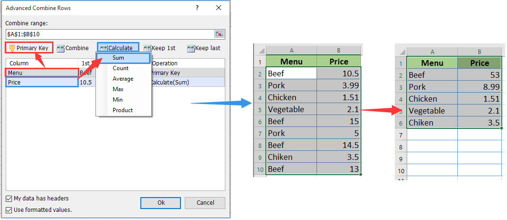Screen dimensions: 507x220
Task: Click the Combine toolbar icon
Action: (60, 48)
